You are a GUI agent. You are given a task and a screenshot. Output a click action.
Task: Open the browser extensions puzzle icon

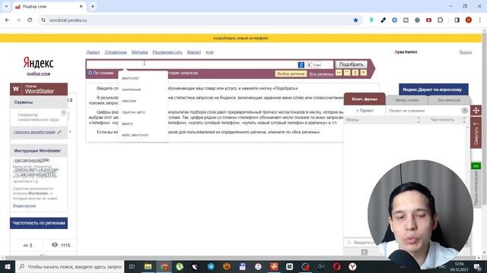440,20
